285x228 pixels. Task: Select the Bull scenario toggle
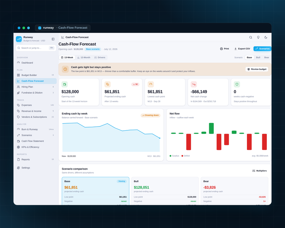tap(258, 57)
